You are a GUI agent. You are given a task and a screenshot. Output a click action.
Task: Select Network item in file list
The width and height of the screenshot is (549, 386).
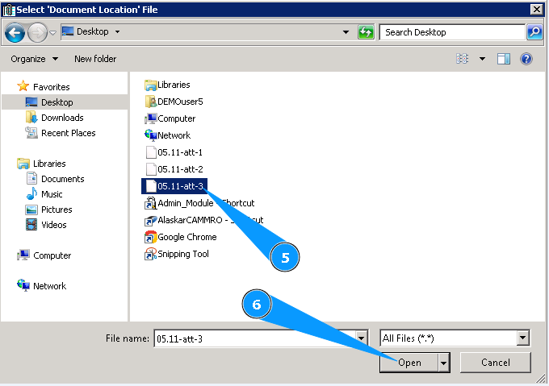pyautogui.click(x=167, y=135)
